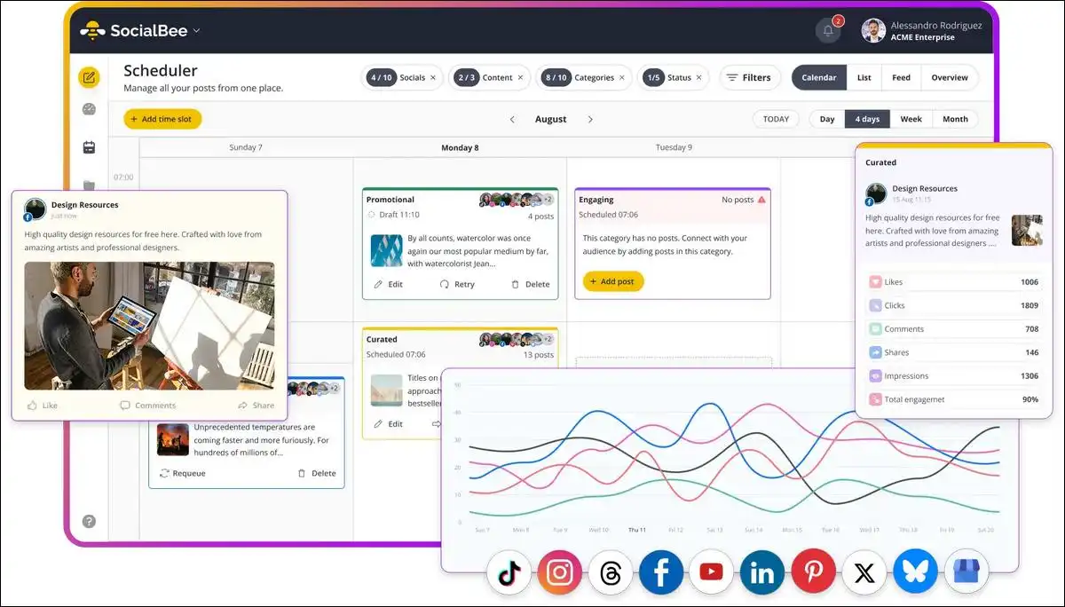
Task: Switch to Overview view
Action: tap(950, 78)
